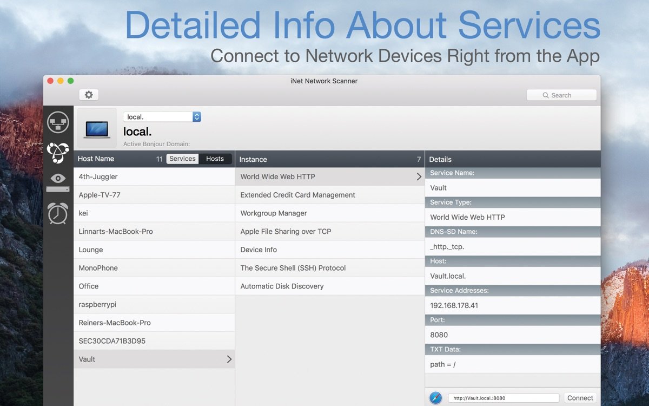
Task: Open the settings gear in the toolbar
Action: click(x=88, y=94)
